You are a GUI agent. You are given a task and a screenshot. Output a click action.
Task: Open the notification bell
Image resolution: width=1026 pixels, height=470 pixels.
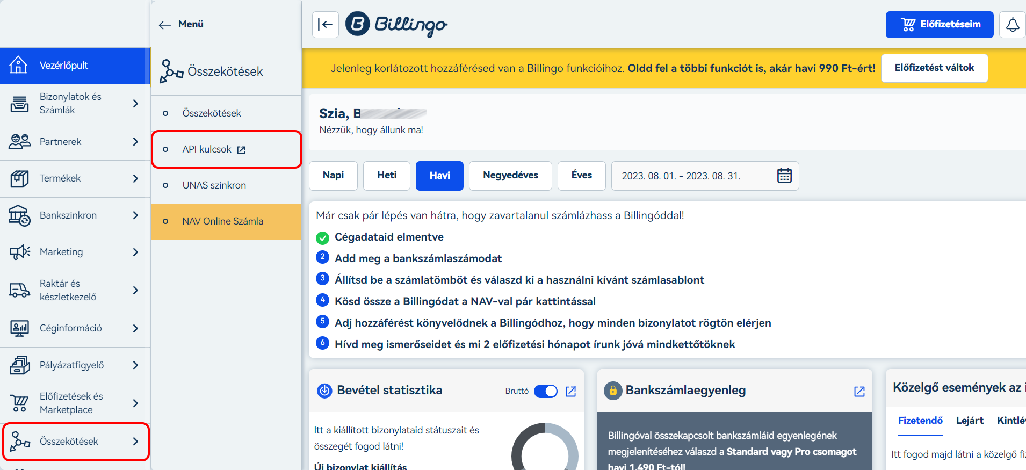(1012, 25)
